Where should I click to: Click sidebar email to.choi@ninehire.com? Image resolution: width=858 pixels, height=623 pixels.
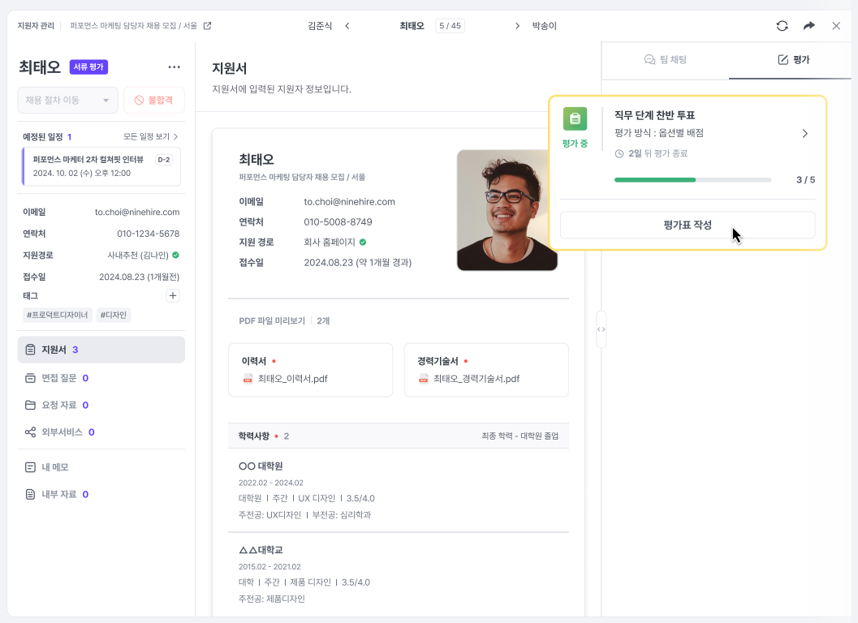point(137,212)
